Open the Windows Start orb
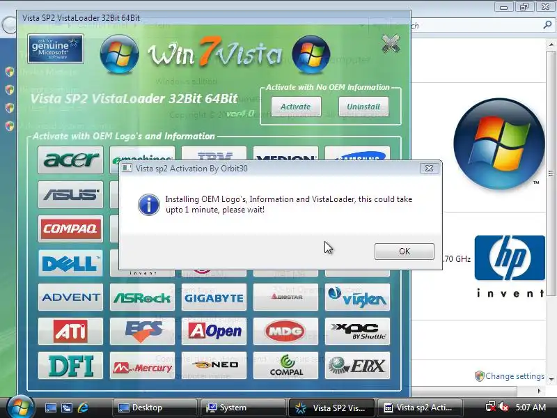The image size is (557, 418). click(21, 407)
